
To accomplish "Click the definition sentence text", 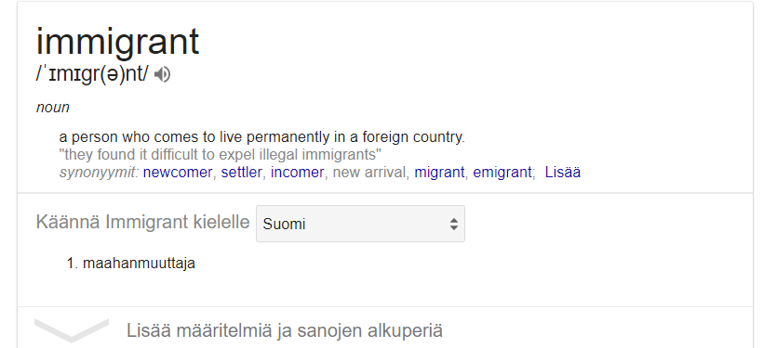I will (261, 137).
